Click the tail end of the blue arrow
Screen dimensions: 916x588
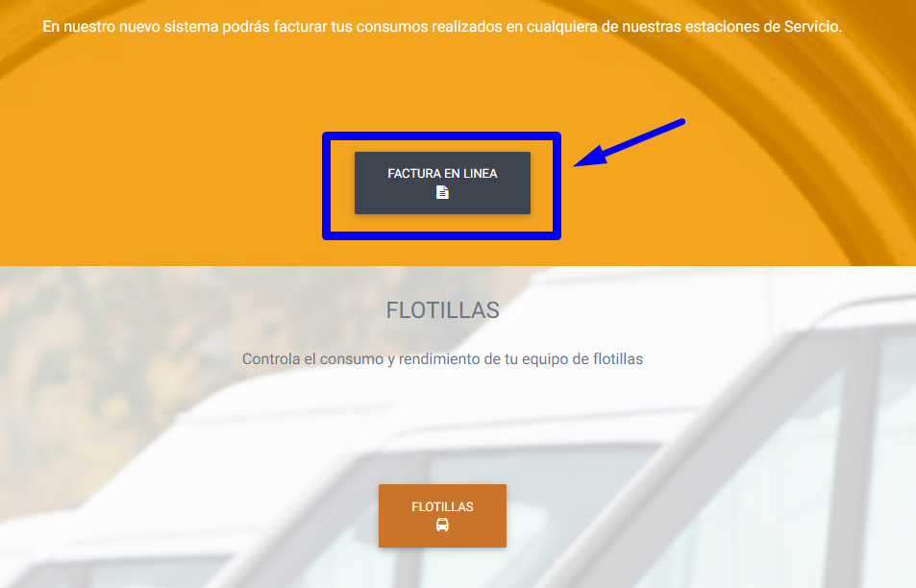[x=678, y=123]
